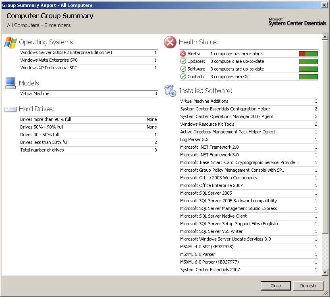Select Active Directory Management Pack Helper Object

pos(249,132)
